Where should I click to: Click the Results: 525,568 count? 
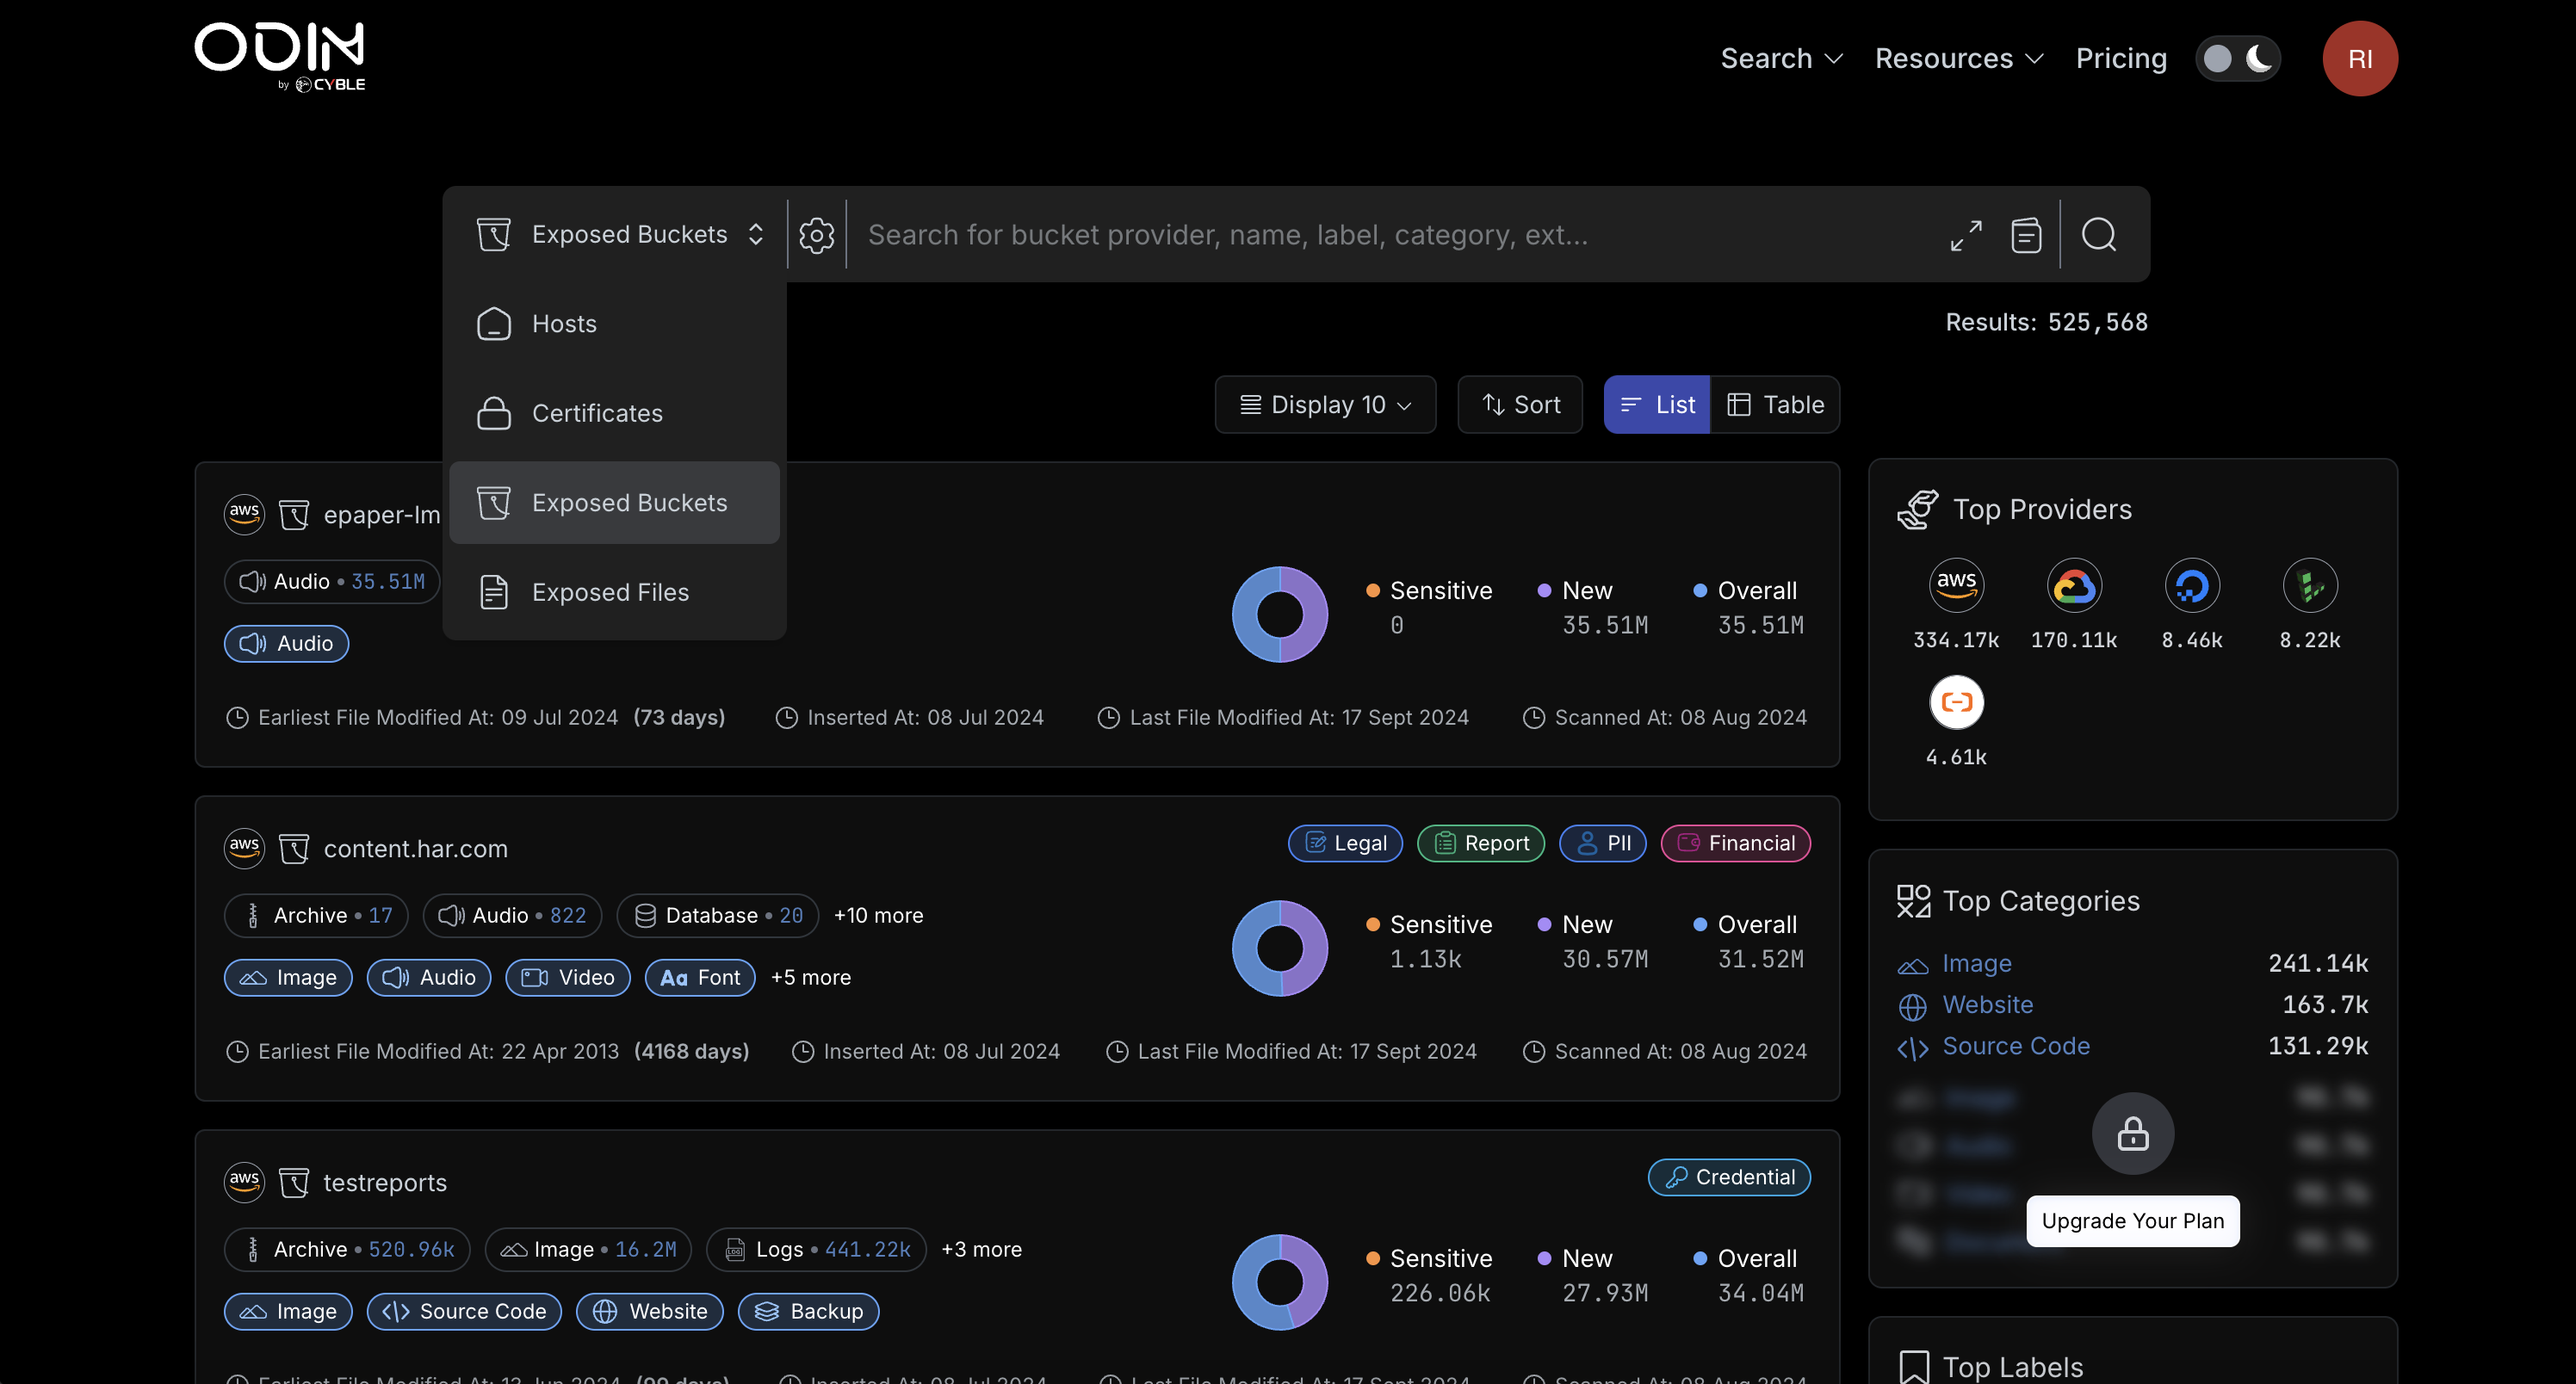tap(2046, 322)
